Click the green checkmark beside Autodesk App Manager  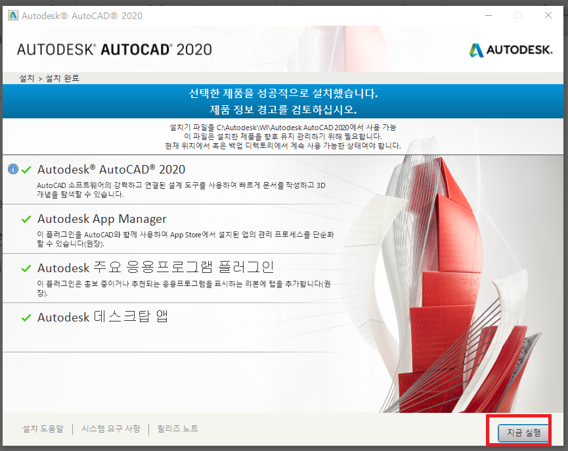(x=26, y=219)
